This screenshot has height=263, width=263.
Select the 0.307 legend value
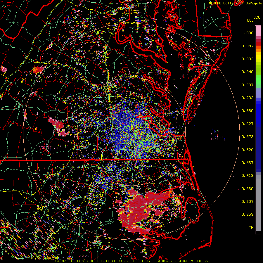[248, 202]
